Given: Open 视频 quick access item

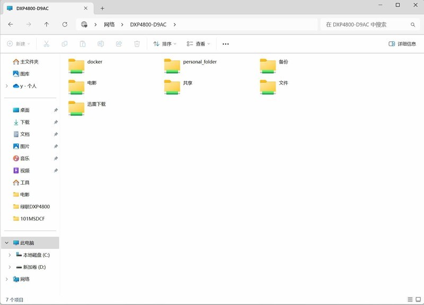Looking at the screenshot, I should tap(21, 170).
